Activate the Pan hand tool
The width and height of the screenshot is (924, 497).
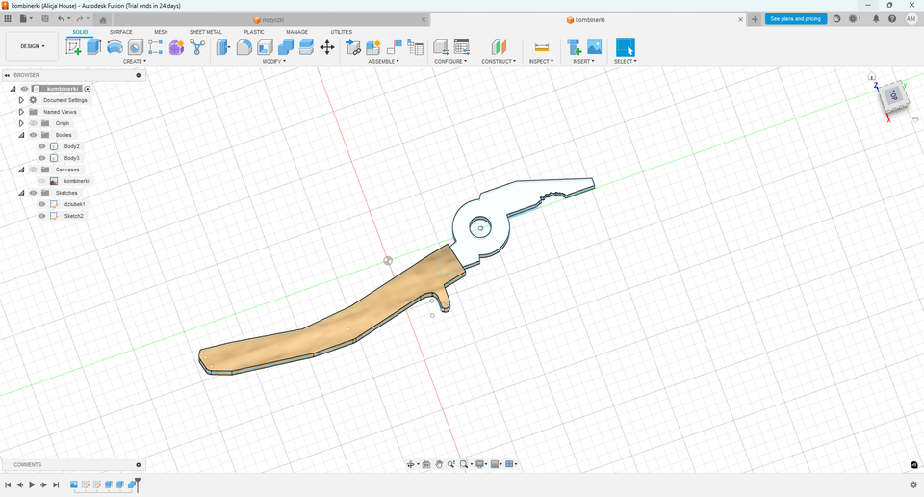click(439, 464)
